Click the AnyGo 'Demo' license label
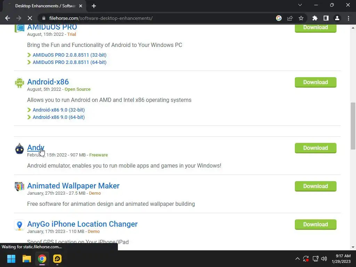356x267 pixels. (x=94, y=232)
